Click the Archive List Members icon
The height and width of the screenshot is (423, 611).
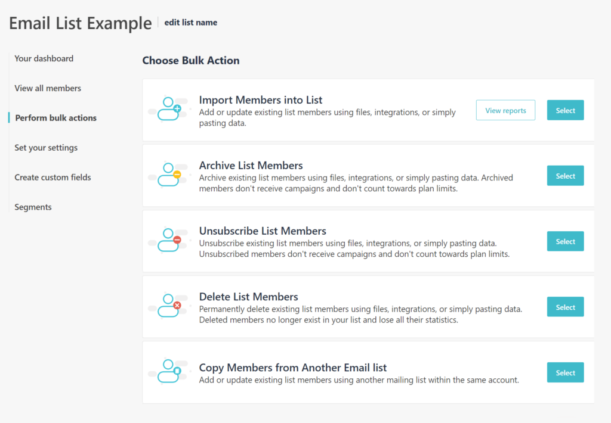tap(168, 175)
